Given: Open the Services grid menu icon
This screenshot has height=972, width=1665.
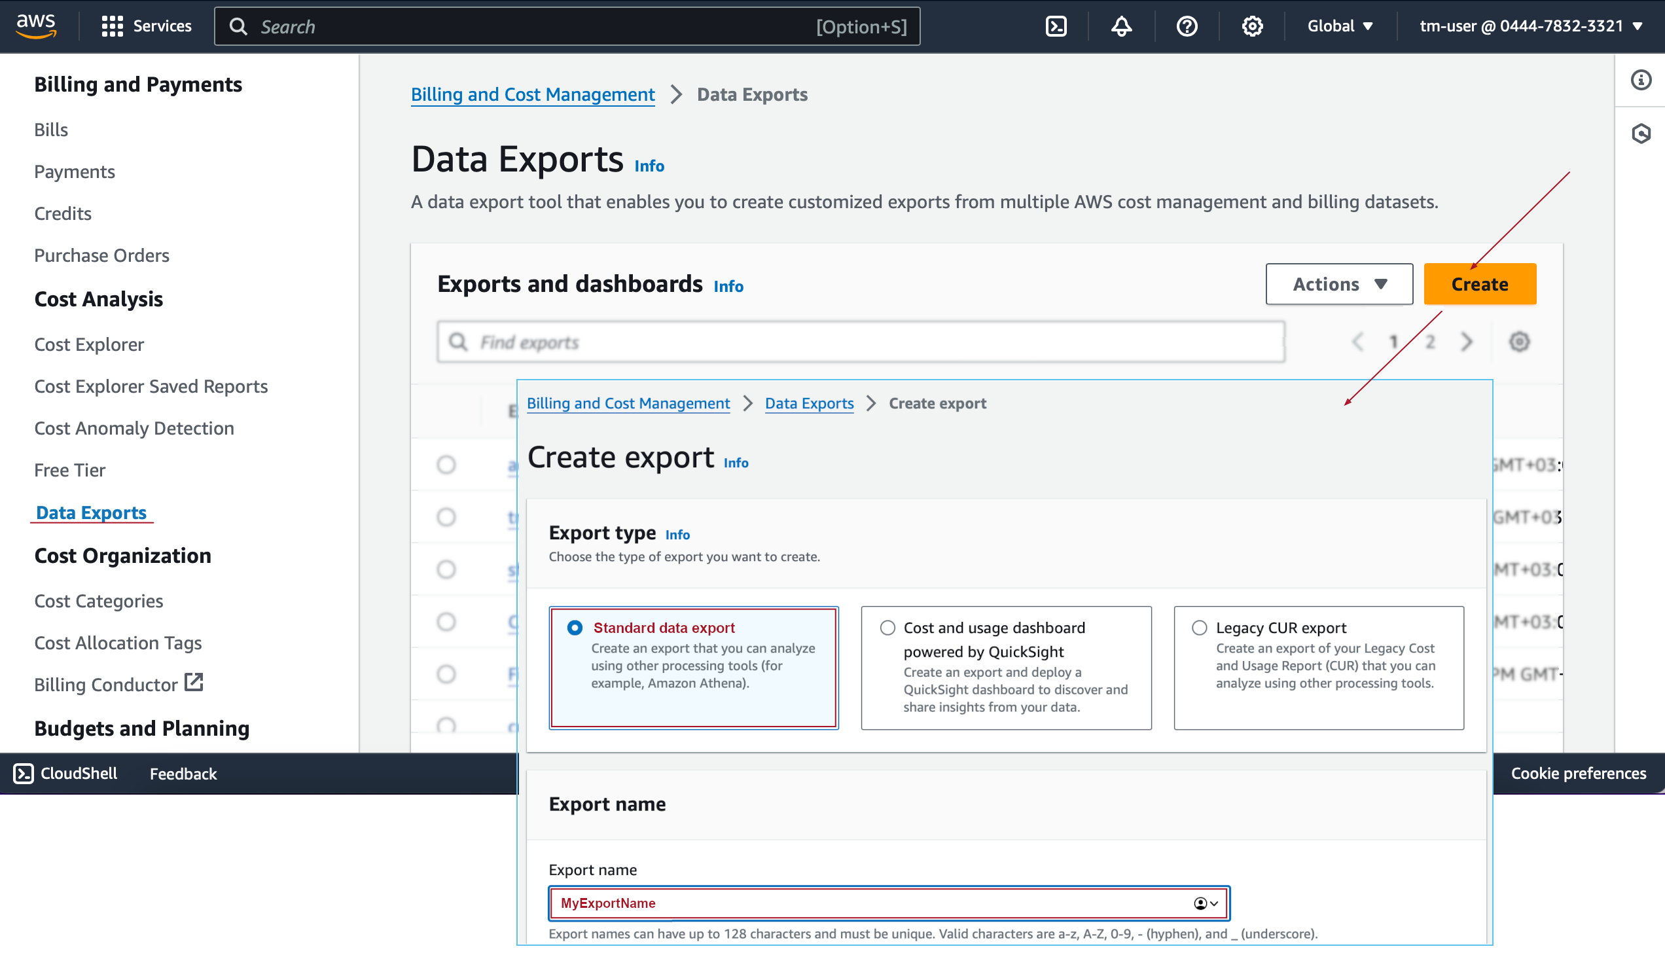Looking at the screenshot, I should tap(113, 26).
